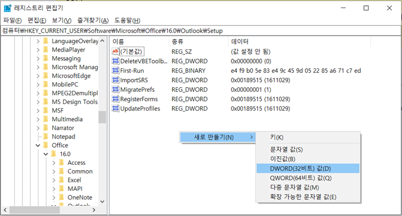Click the Registry Editor app icon in title bar
The height and width of the screenshot is (216, 402).
pyautogui.click(x=7, y=8)
